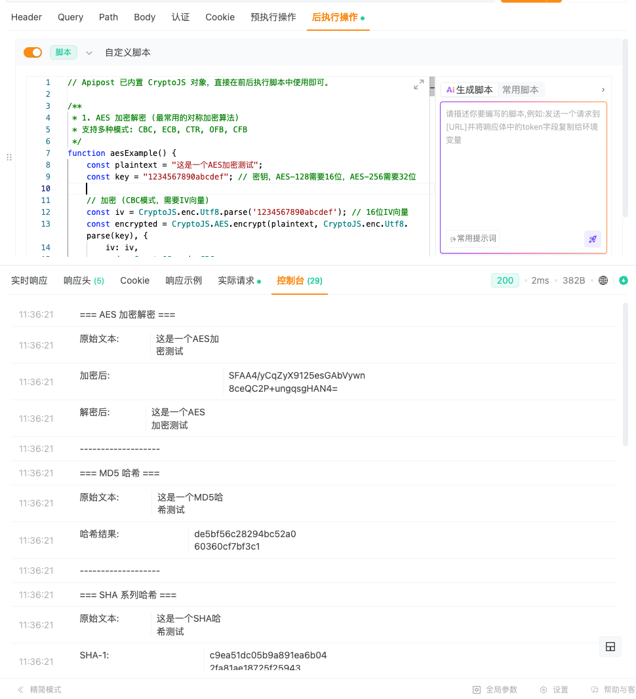Open the Body request tab
Viewport: 636px width, 699px height.
pos(144,17)
